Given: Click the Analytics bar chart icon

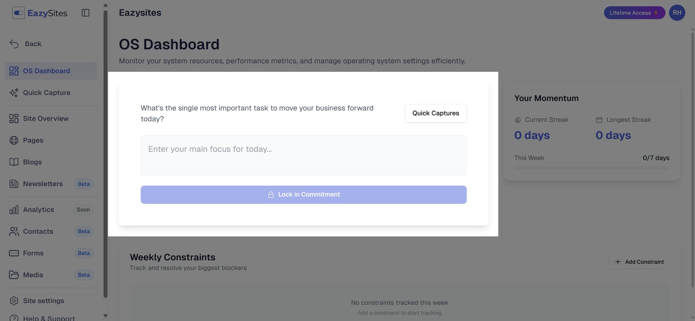Looking at the screenshot, I should (14, 210).
